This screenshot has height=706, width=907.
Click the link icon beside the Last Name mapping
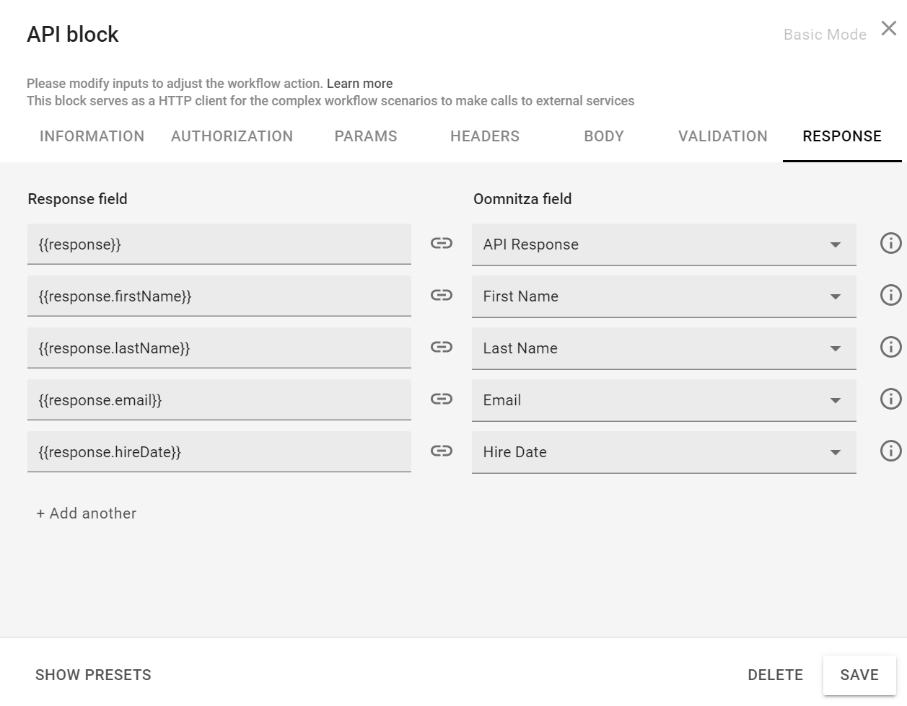tap(441, 348)
